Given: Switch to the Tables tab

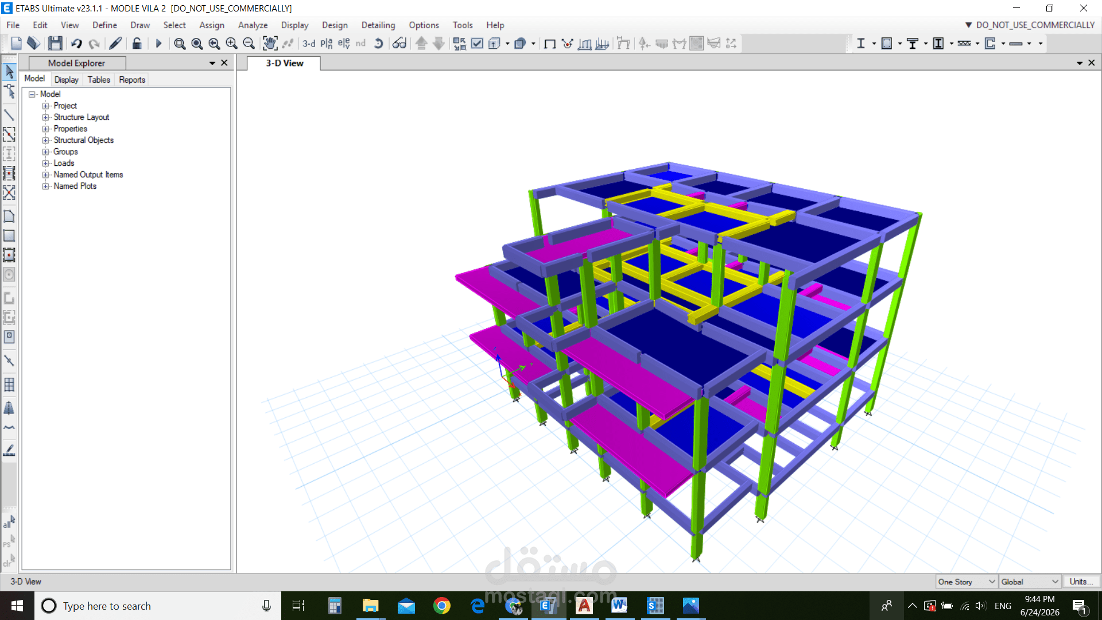Looking at the screenshot, I should [99, 80].
